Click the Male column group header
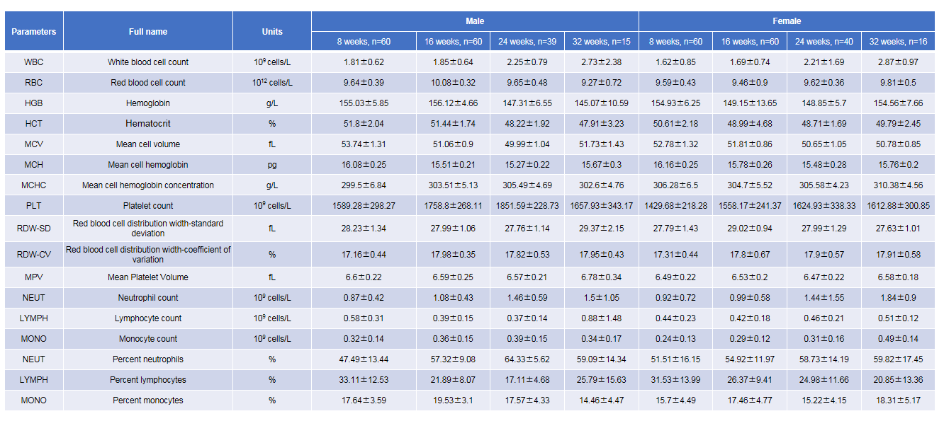Image resolution: width=944 pixels, height=421 pixels. pyautogui.click(x=475, y=21)
